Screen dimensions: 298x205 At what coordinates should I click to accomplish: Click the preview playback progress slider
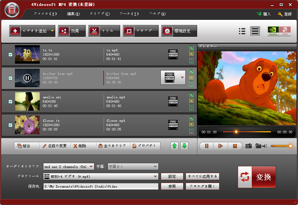(x=247, y=132)
